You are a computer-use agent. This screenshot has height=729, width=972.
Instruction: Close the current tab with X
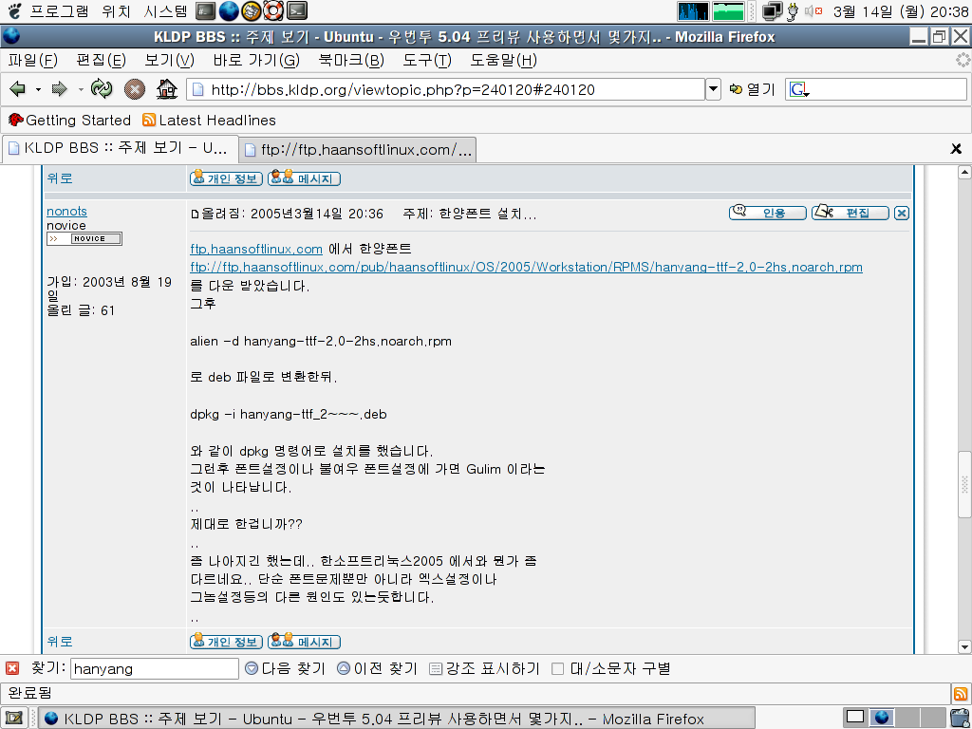(956, 149)
